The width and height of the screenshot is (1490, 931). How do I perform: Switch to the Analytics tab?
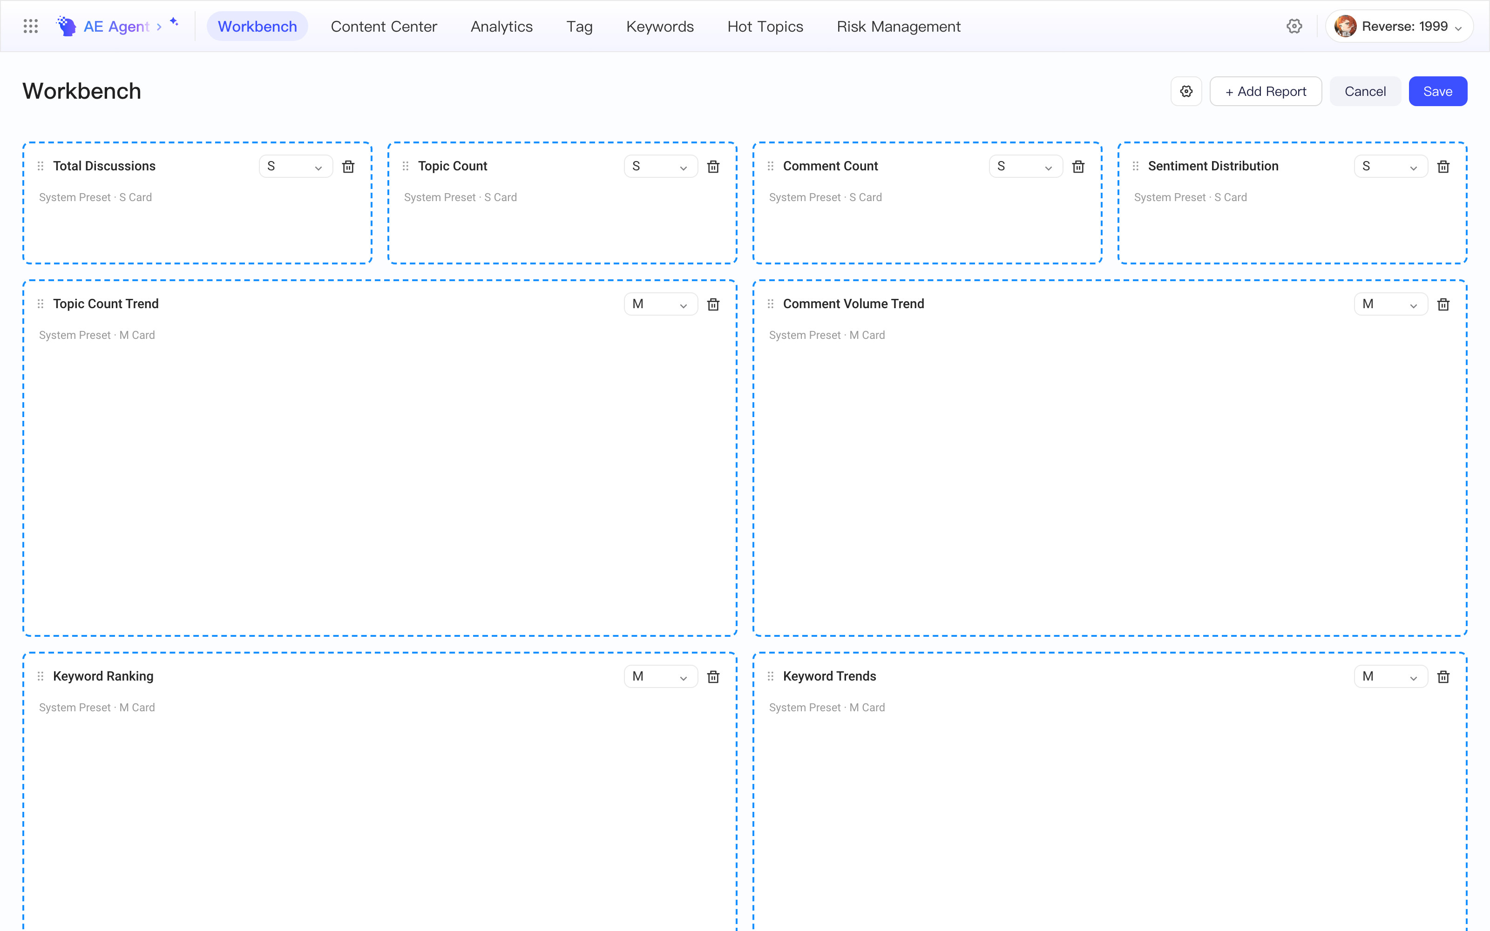[502, 27]
